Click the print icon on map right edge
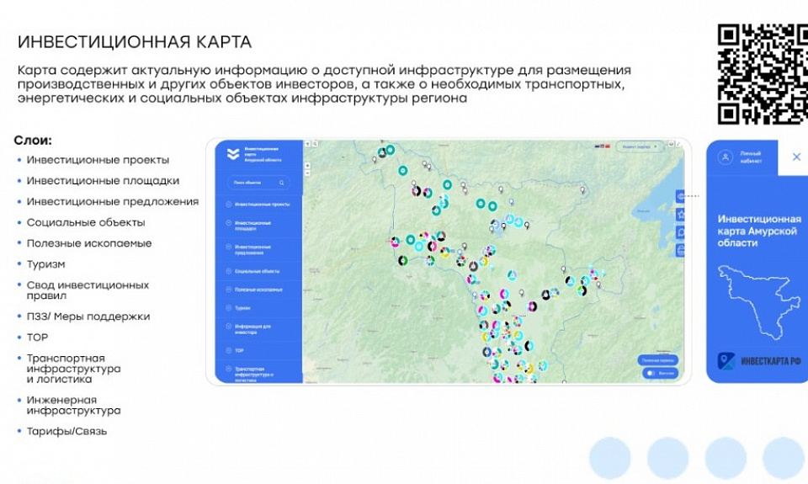808x484 pixels. tap(680, 250)
